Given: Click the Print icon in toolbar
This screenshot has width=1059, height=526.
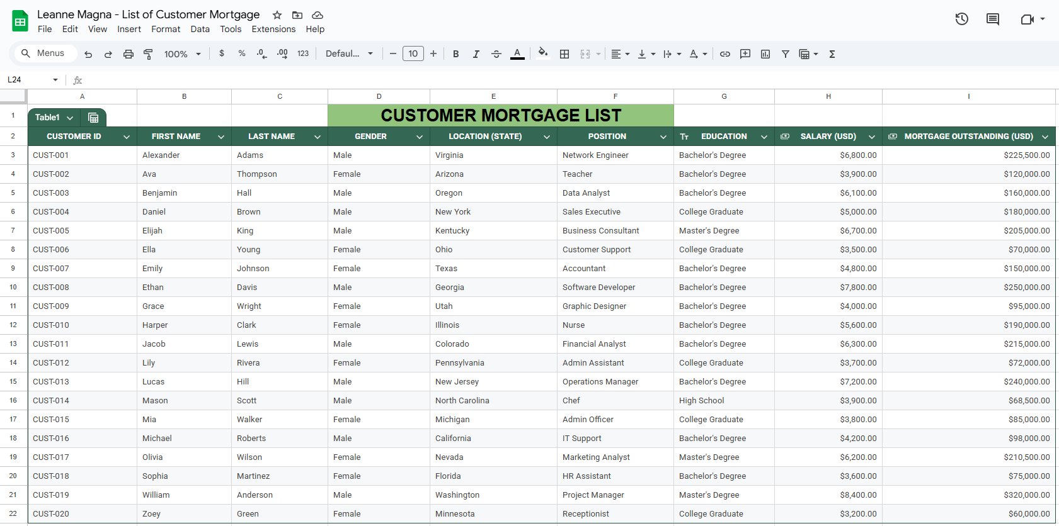Looking at the screenshot, I should [129, 54].
